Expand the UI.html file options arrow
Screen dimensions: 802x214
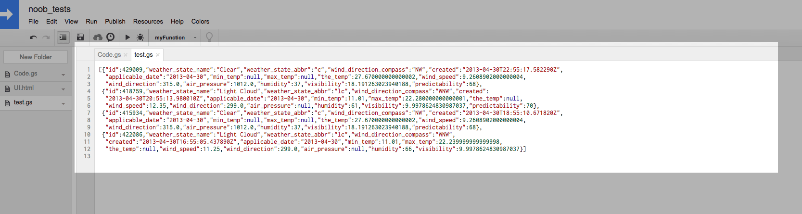(x=63, y=89)
